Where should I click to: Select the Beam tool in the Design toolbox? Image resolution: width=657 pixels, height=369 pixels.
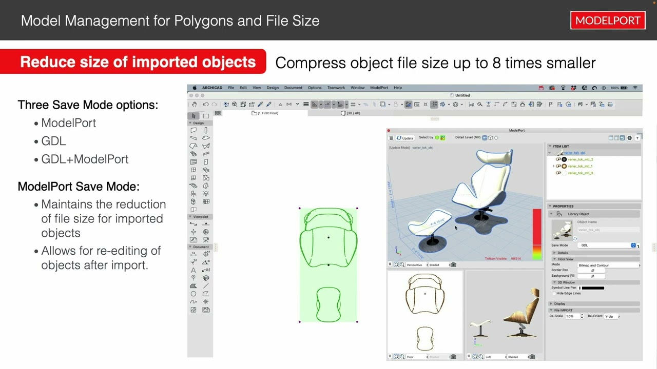pos(194,138)
